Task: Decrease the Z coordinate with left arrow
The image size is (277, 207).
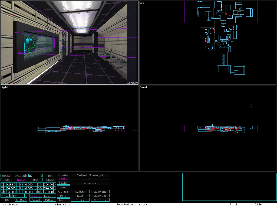Action: point(5,192)
